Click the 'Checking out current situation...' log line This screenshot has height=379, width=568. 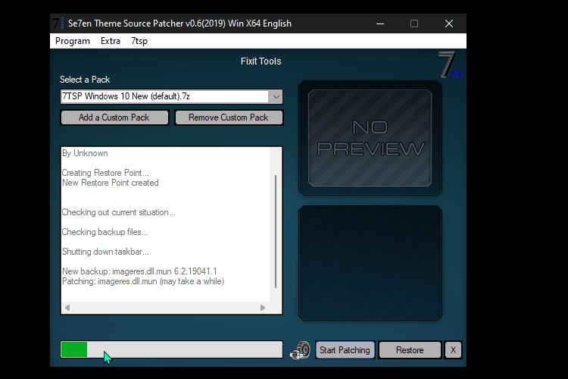pos(118,212)
